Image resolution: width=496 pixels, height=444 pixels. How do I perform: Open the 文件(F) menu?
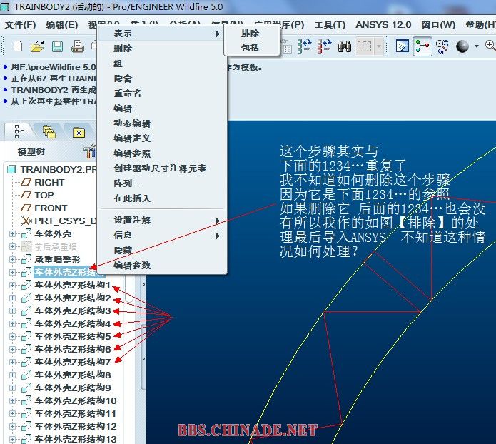[x=20, y=25]
